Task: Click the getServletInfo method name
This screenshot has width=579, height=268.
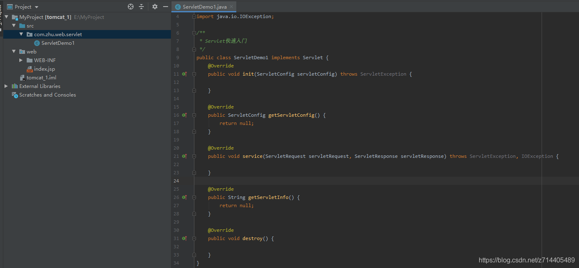Action: [268, 197]
